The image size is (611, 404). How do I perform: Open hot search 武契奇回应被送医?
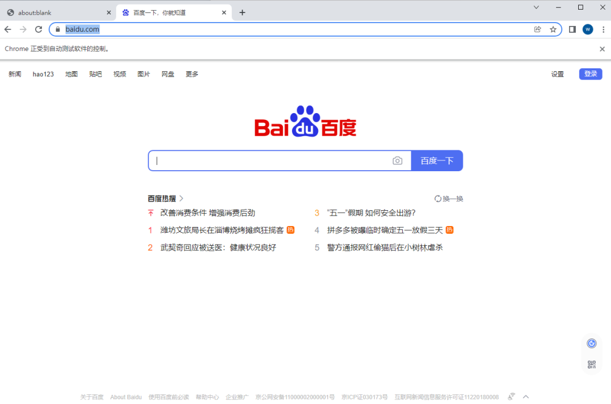click(218, 247)
